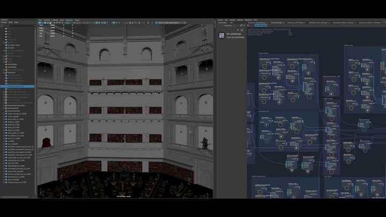Select readingChair_02_01RN in the Outliner

[x=16, y=160]
